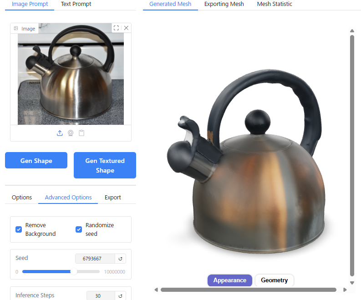Click the upload image icon
This screenshot has height=300, width=361.
point(60,133)
